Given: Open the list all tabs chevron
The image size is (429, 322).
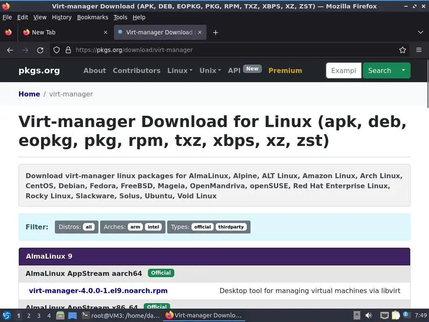Looking at the screenshot, I should pos(421,32).
